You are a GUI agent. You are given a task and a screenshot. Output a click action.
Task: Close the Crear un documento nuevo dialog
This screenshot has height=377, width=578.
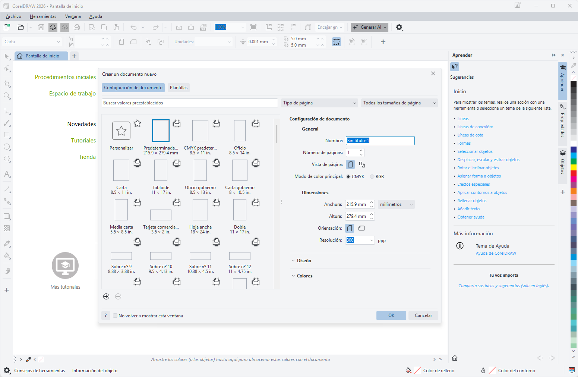coord(433,73)
